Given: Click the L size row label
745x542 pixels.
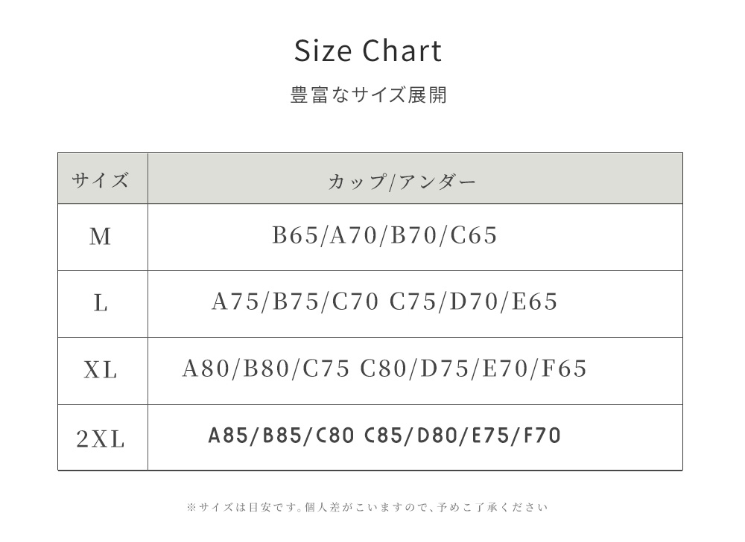Looking at the screenshot, I should 101,304.
